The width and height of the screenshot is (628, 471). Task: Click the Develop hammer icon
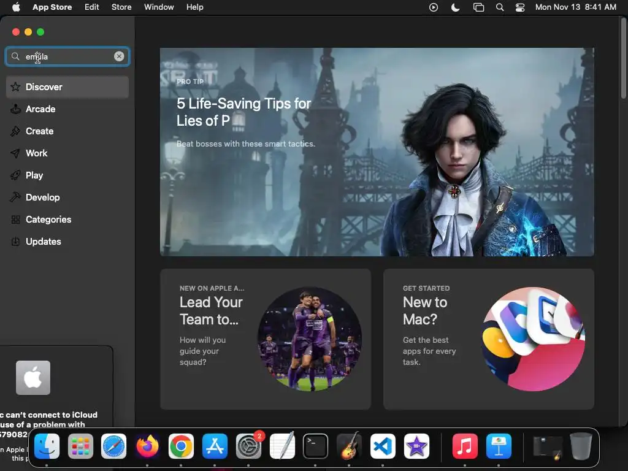(x=15, y=197)
